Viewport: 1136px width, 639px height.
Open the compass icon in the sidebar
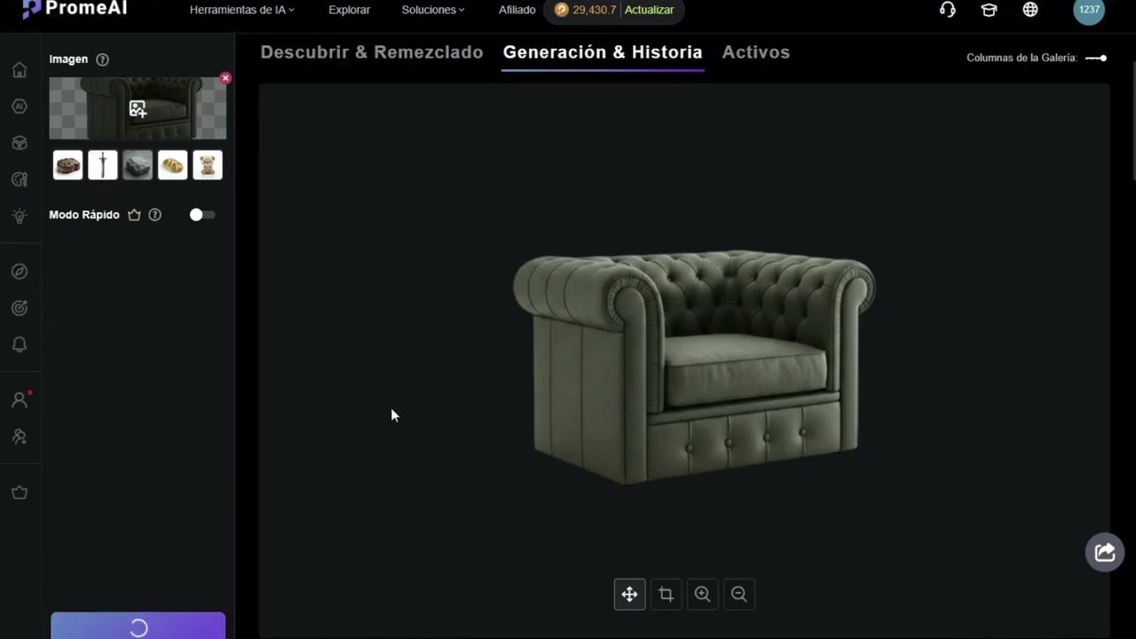point(20,272)
